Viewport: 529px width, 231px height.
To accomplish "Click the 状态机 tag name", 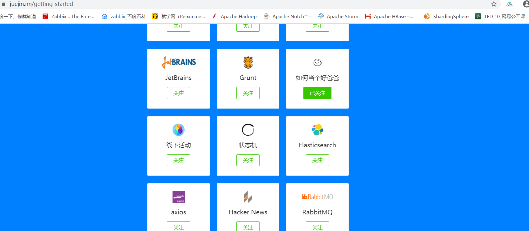I will [248, 145].
